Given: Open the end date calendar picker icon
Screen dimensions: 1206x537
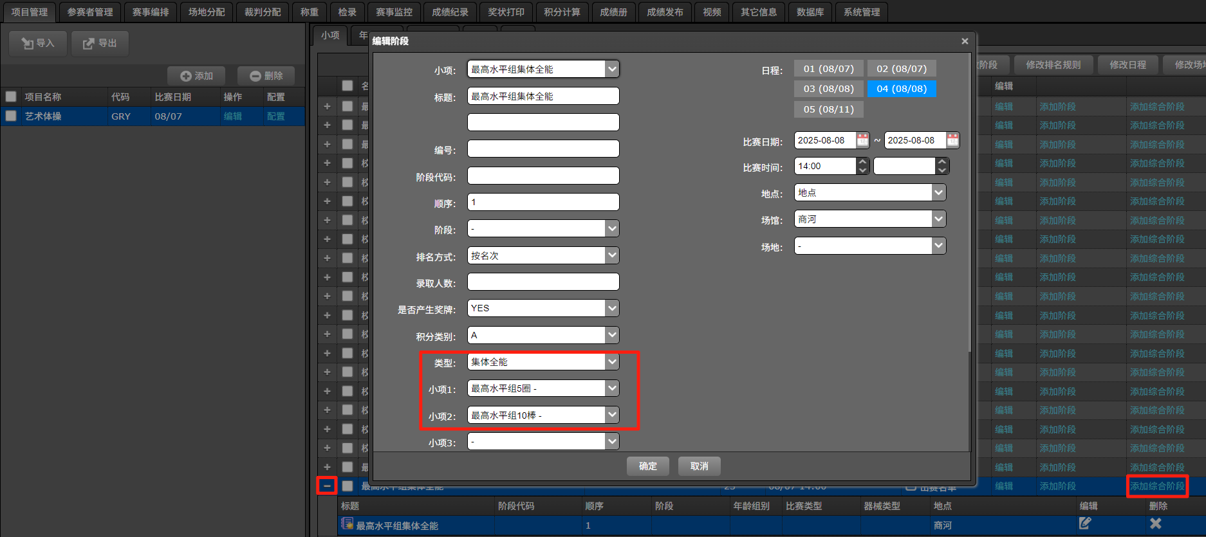Looking at the screenshot, I should click(952, 140).
